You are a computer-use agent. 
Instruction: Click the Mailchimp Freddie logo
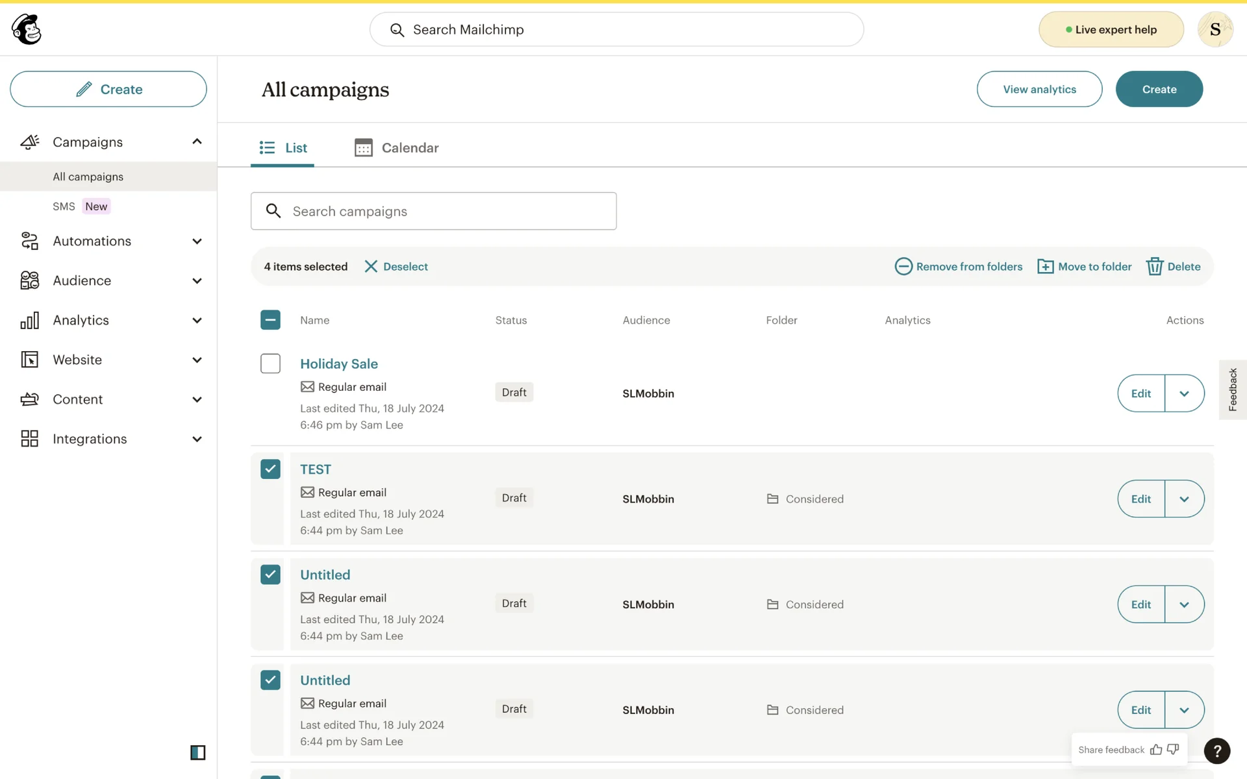coord(27,29)
